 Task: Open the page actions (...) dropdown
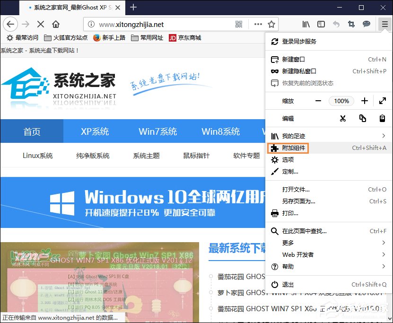tap(258, 24)
